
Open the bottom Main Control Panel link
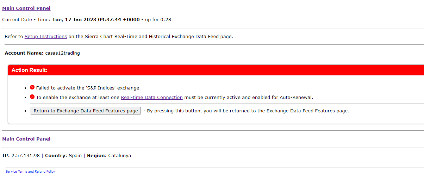point(26,139)
